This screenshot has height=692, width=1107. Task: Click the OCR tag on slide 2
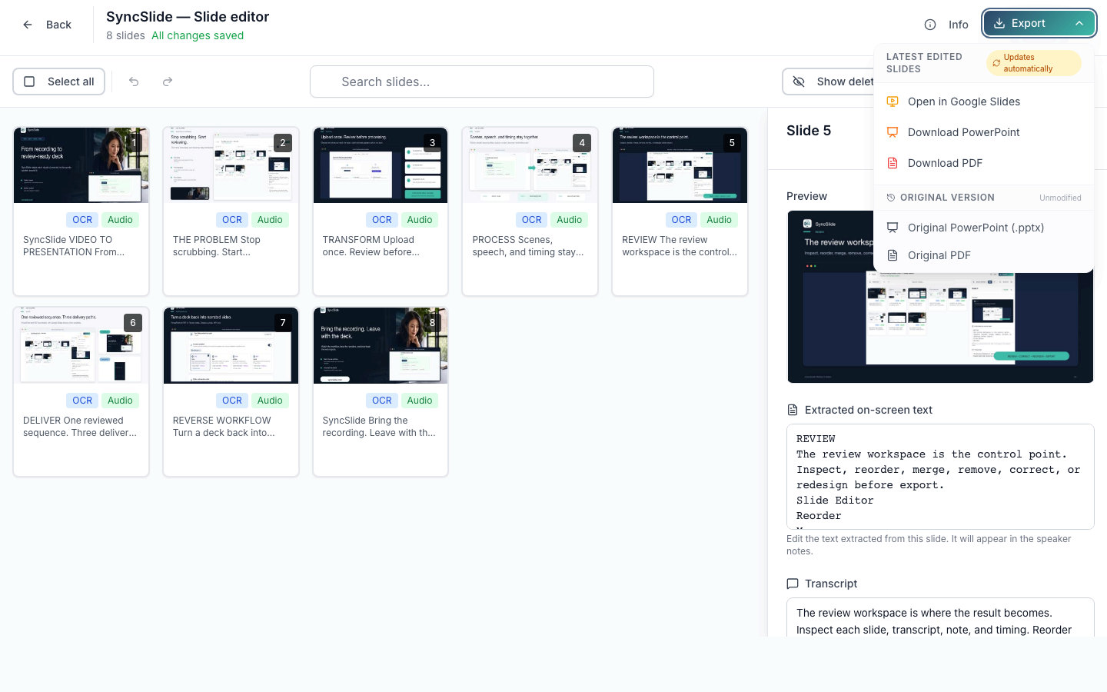pos(232,220)
